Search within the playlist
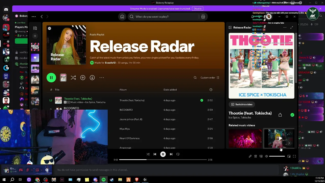The width and height of the screenshot is (325, 183). tap(195, 78)
